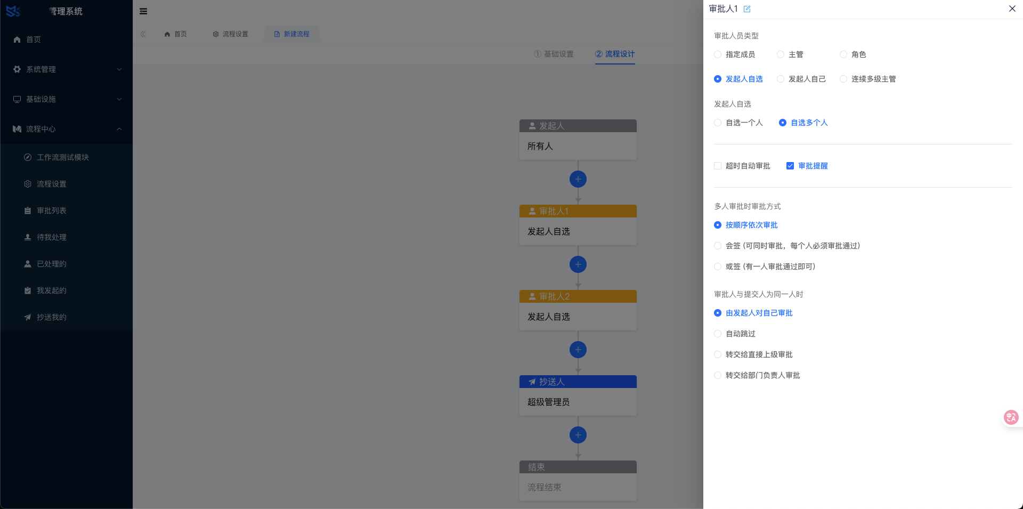Select 按顺序依次审批 radio

click(718, 225)
